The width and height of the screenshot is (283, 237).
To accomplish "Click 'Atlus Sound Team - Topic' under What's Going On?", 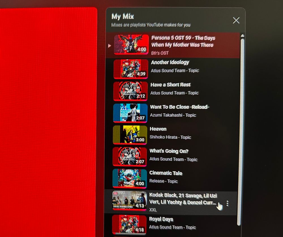I will tap(173, 159).
